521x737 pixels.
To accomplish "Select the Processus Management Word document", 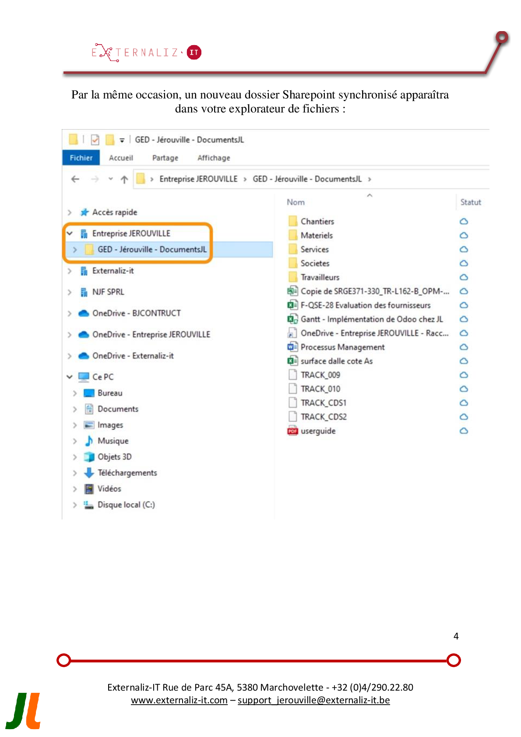I will point(342,347).
